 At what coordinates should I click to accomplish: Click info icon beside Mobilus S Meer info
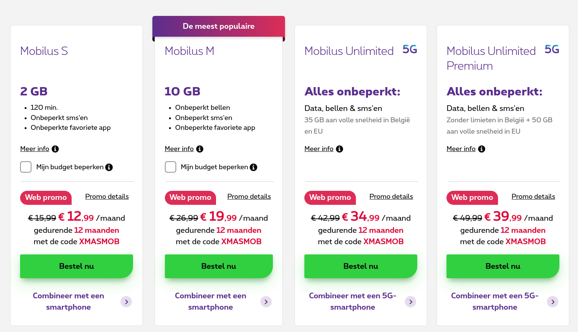pos(55,149)
